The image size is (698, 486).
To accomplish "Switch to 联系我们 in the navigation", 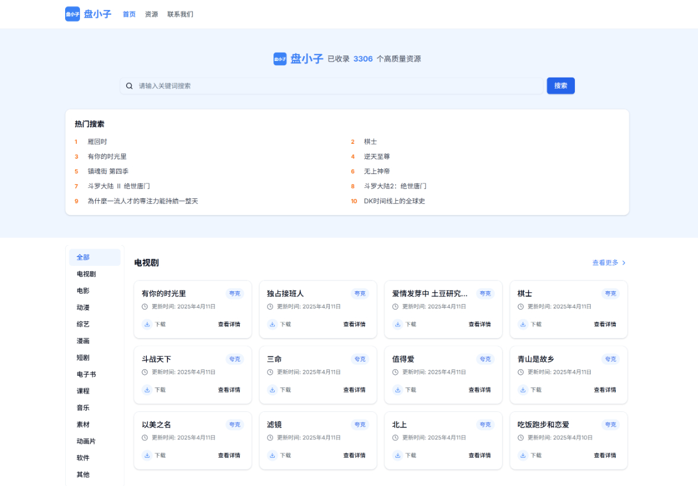I will point(180,14).
